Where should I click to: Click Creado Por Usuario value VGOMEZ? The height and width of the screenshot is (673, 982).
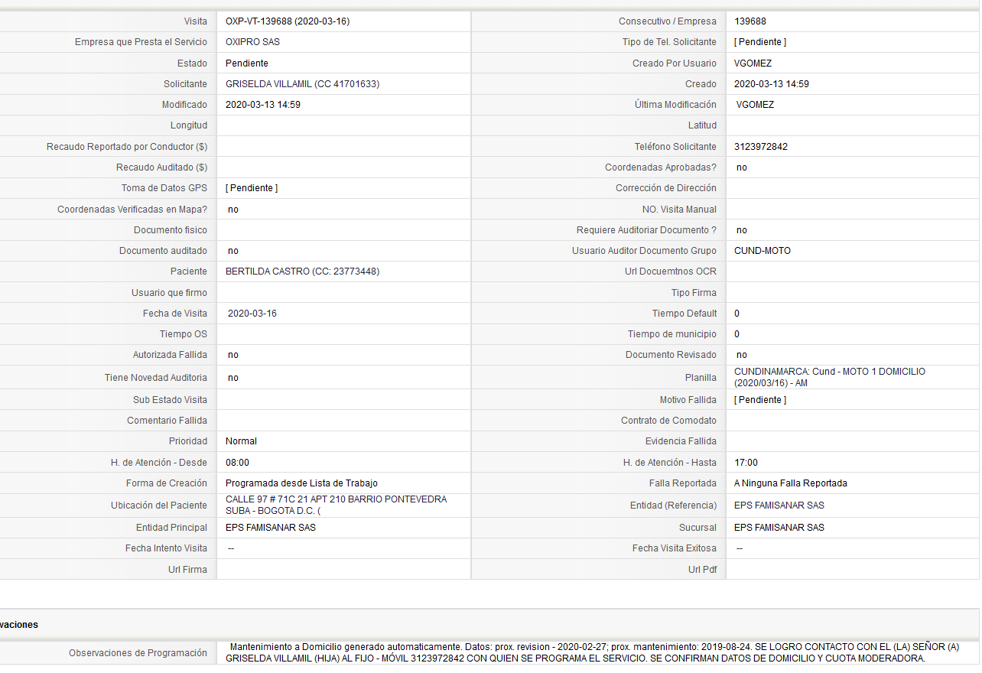[753, 63]
